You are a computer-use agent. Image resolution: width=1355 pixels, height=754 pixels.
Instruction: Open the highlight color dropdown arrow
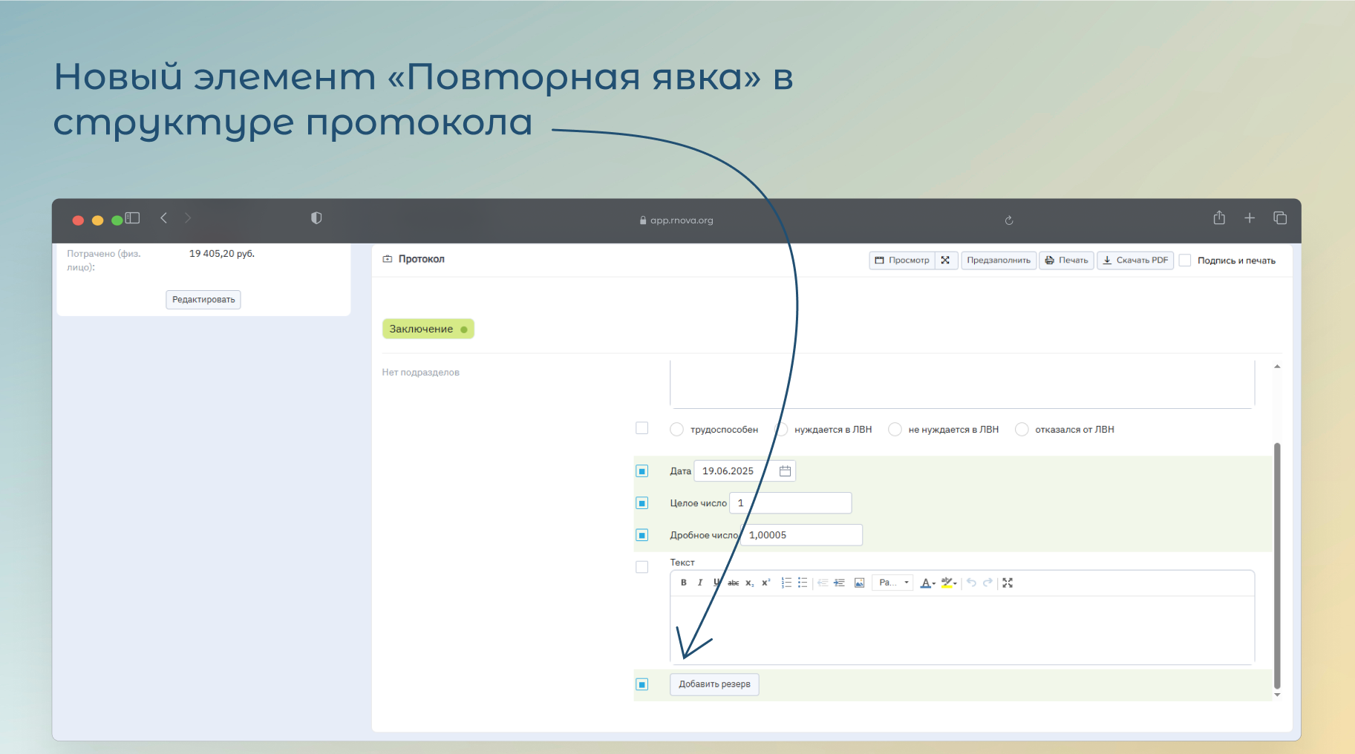pos(956,583)
